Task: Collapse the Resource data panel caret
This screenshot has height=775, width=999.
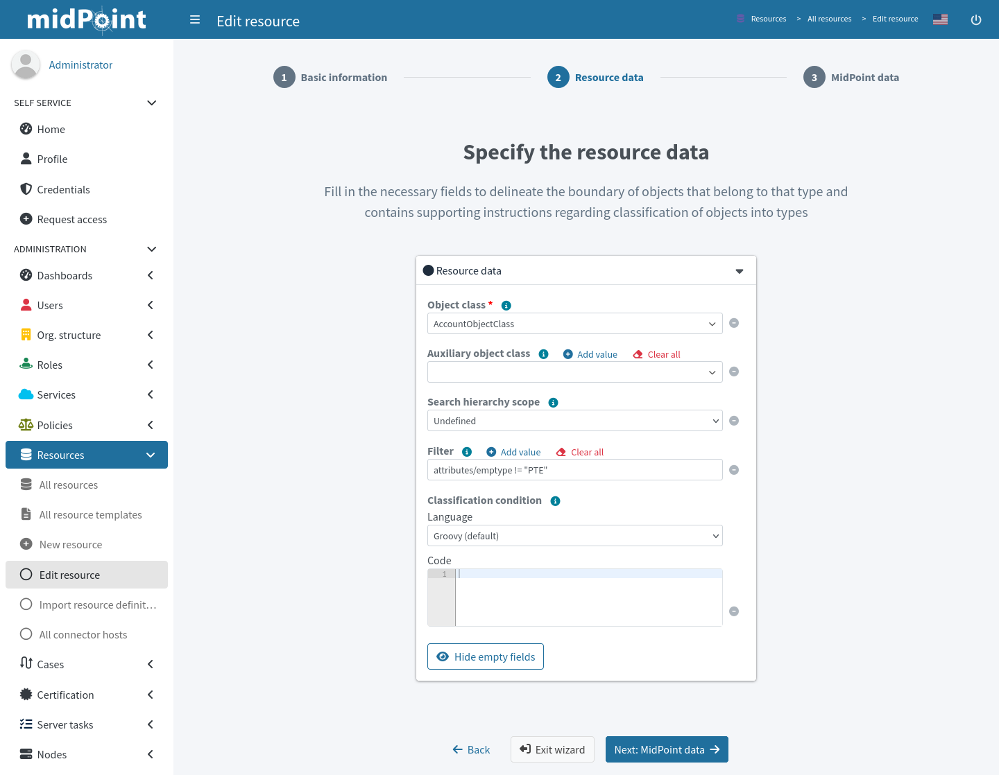Action: 740,271
